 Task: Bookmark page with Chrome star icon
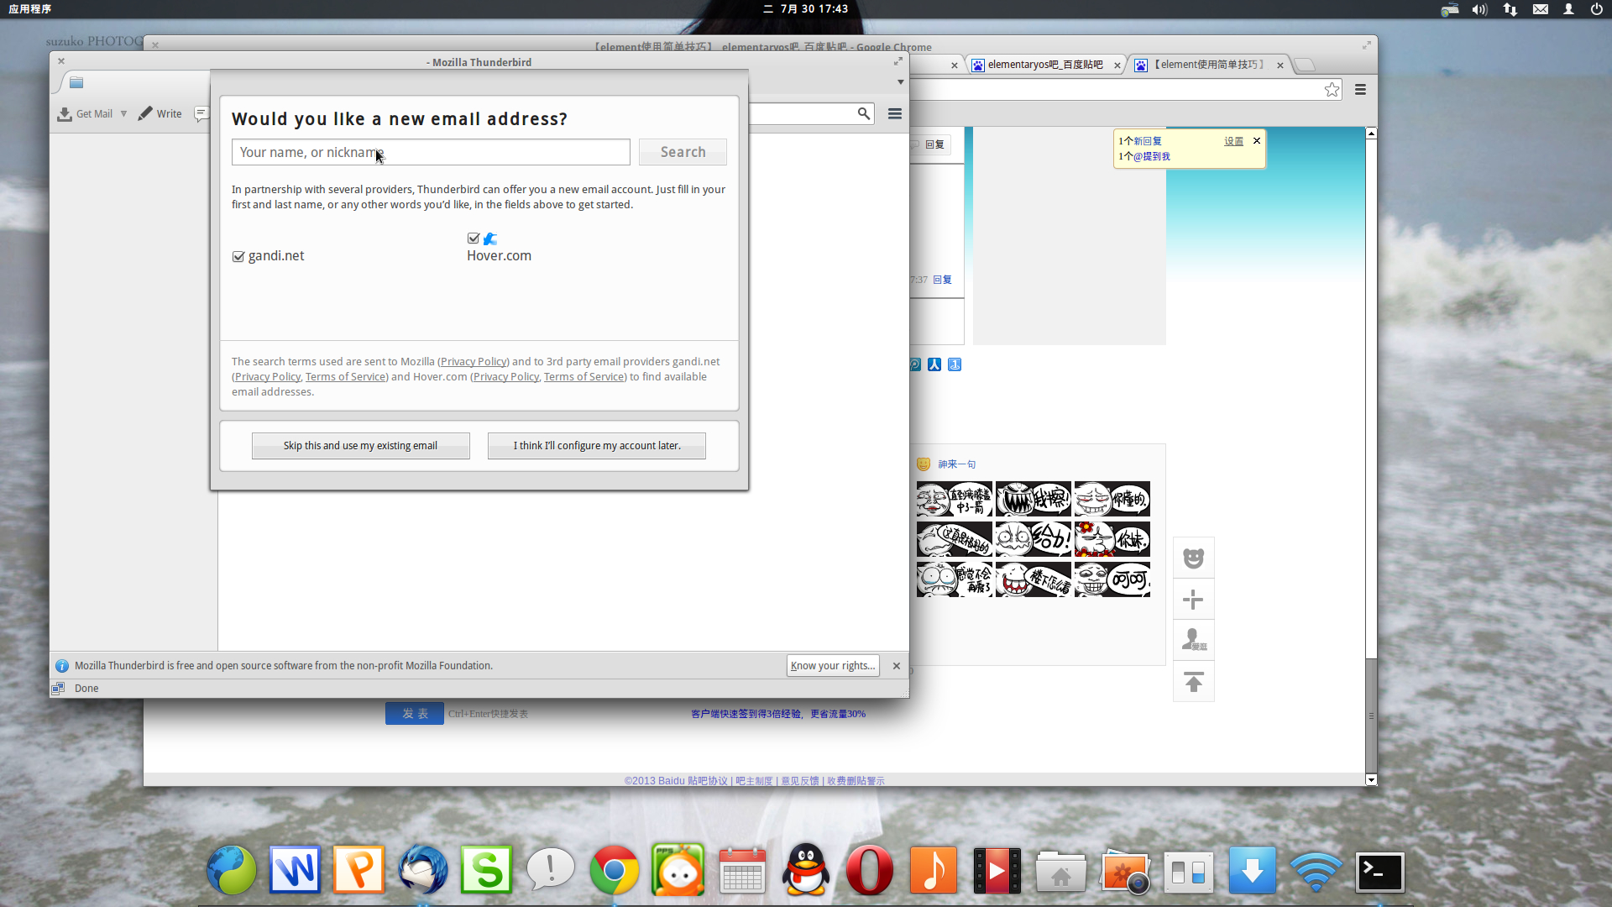click(1332, 90)
